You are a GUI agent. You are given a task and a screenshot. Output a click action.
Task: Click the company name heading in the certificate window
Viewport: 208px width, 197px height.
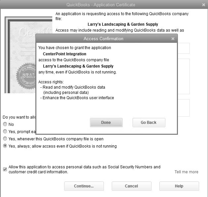click(x=123, y=24)
